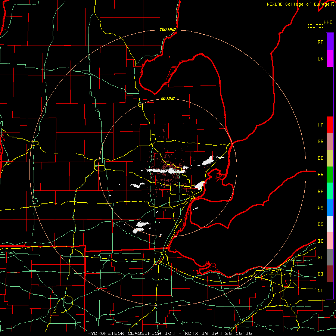Select the HR legend label text
Image resolution: width=336 pixels, height=336 pixels.
pyautogui.click(x=321, y=175)
